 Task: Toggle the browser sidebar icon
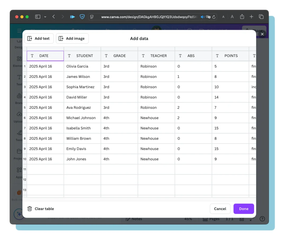(38, 17)
